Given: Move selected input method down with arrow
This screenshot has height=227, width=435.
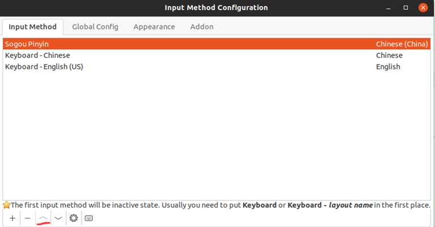Looking at the screenshot, I should pyautogui.click(x=58, y=218).
